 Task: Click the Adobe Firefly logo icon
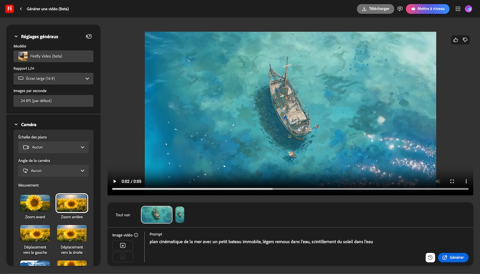point(10,9)
